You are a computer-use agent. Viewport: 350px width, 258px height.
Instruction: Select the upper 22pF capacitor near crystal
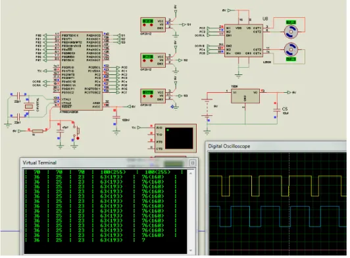coord(18,96)
